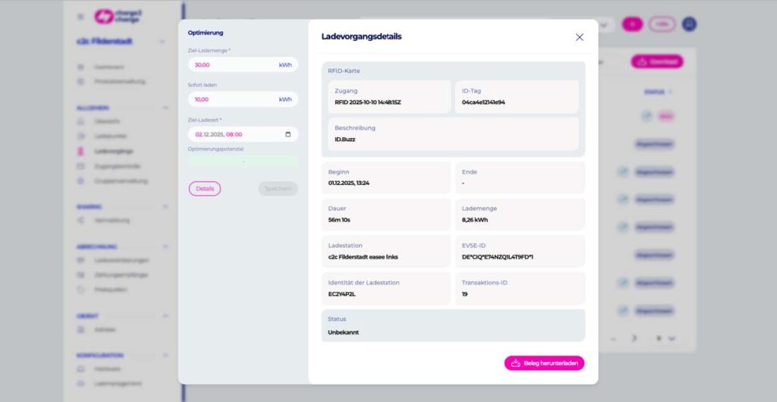
Task: Collapse the Allgemein sidebar section
Action: (165, 108)
